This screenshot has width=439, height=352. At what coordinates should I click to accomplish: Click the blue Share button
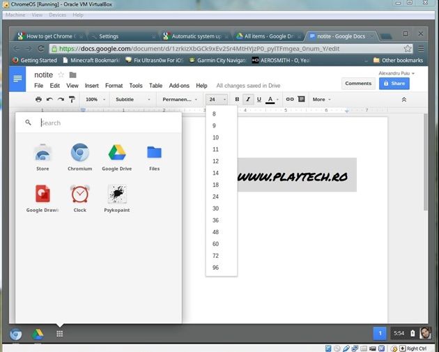pos(394,84)
